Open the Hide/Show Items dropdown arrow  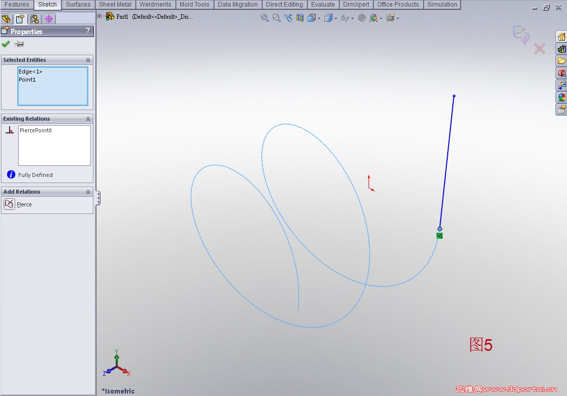[x=353, y=18]
